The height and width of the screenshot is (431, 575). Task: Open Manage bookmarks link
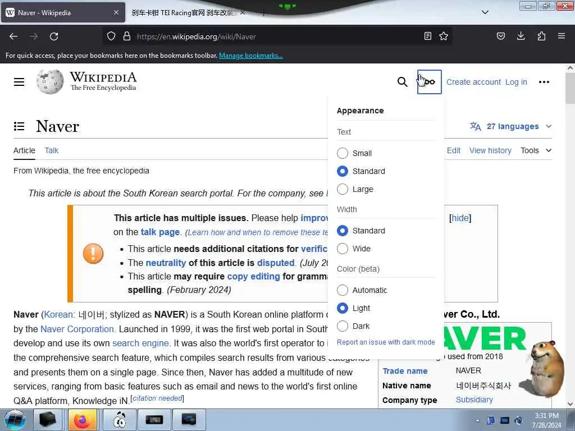pyautogui.click(x=251, y=56)
